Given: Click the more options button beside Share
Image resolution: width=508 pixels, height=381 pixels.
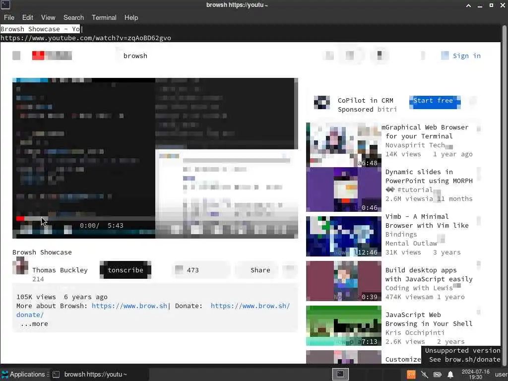Looking at the screenshot, I should coord(290,269).
